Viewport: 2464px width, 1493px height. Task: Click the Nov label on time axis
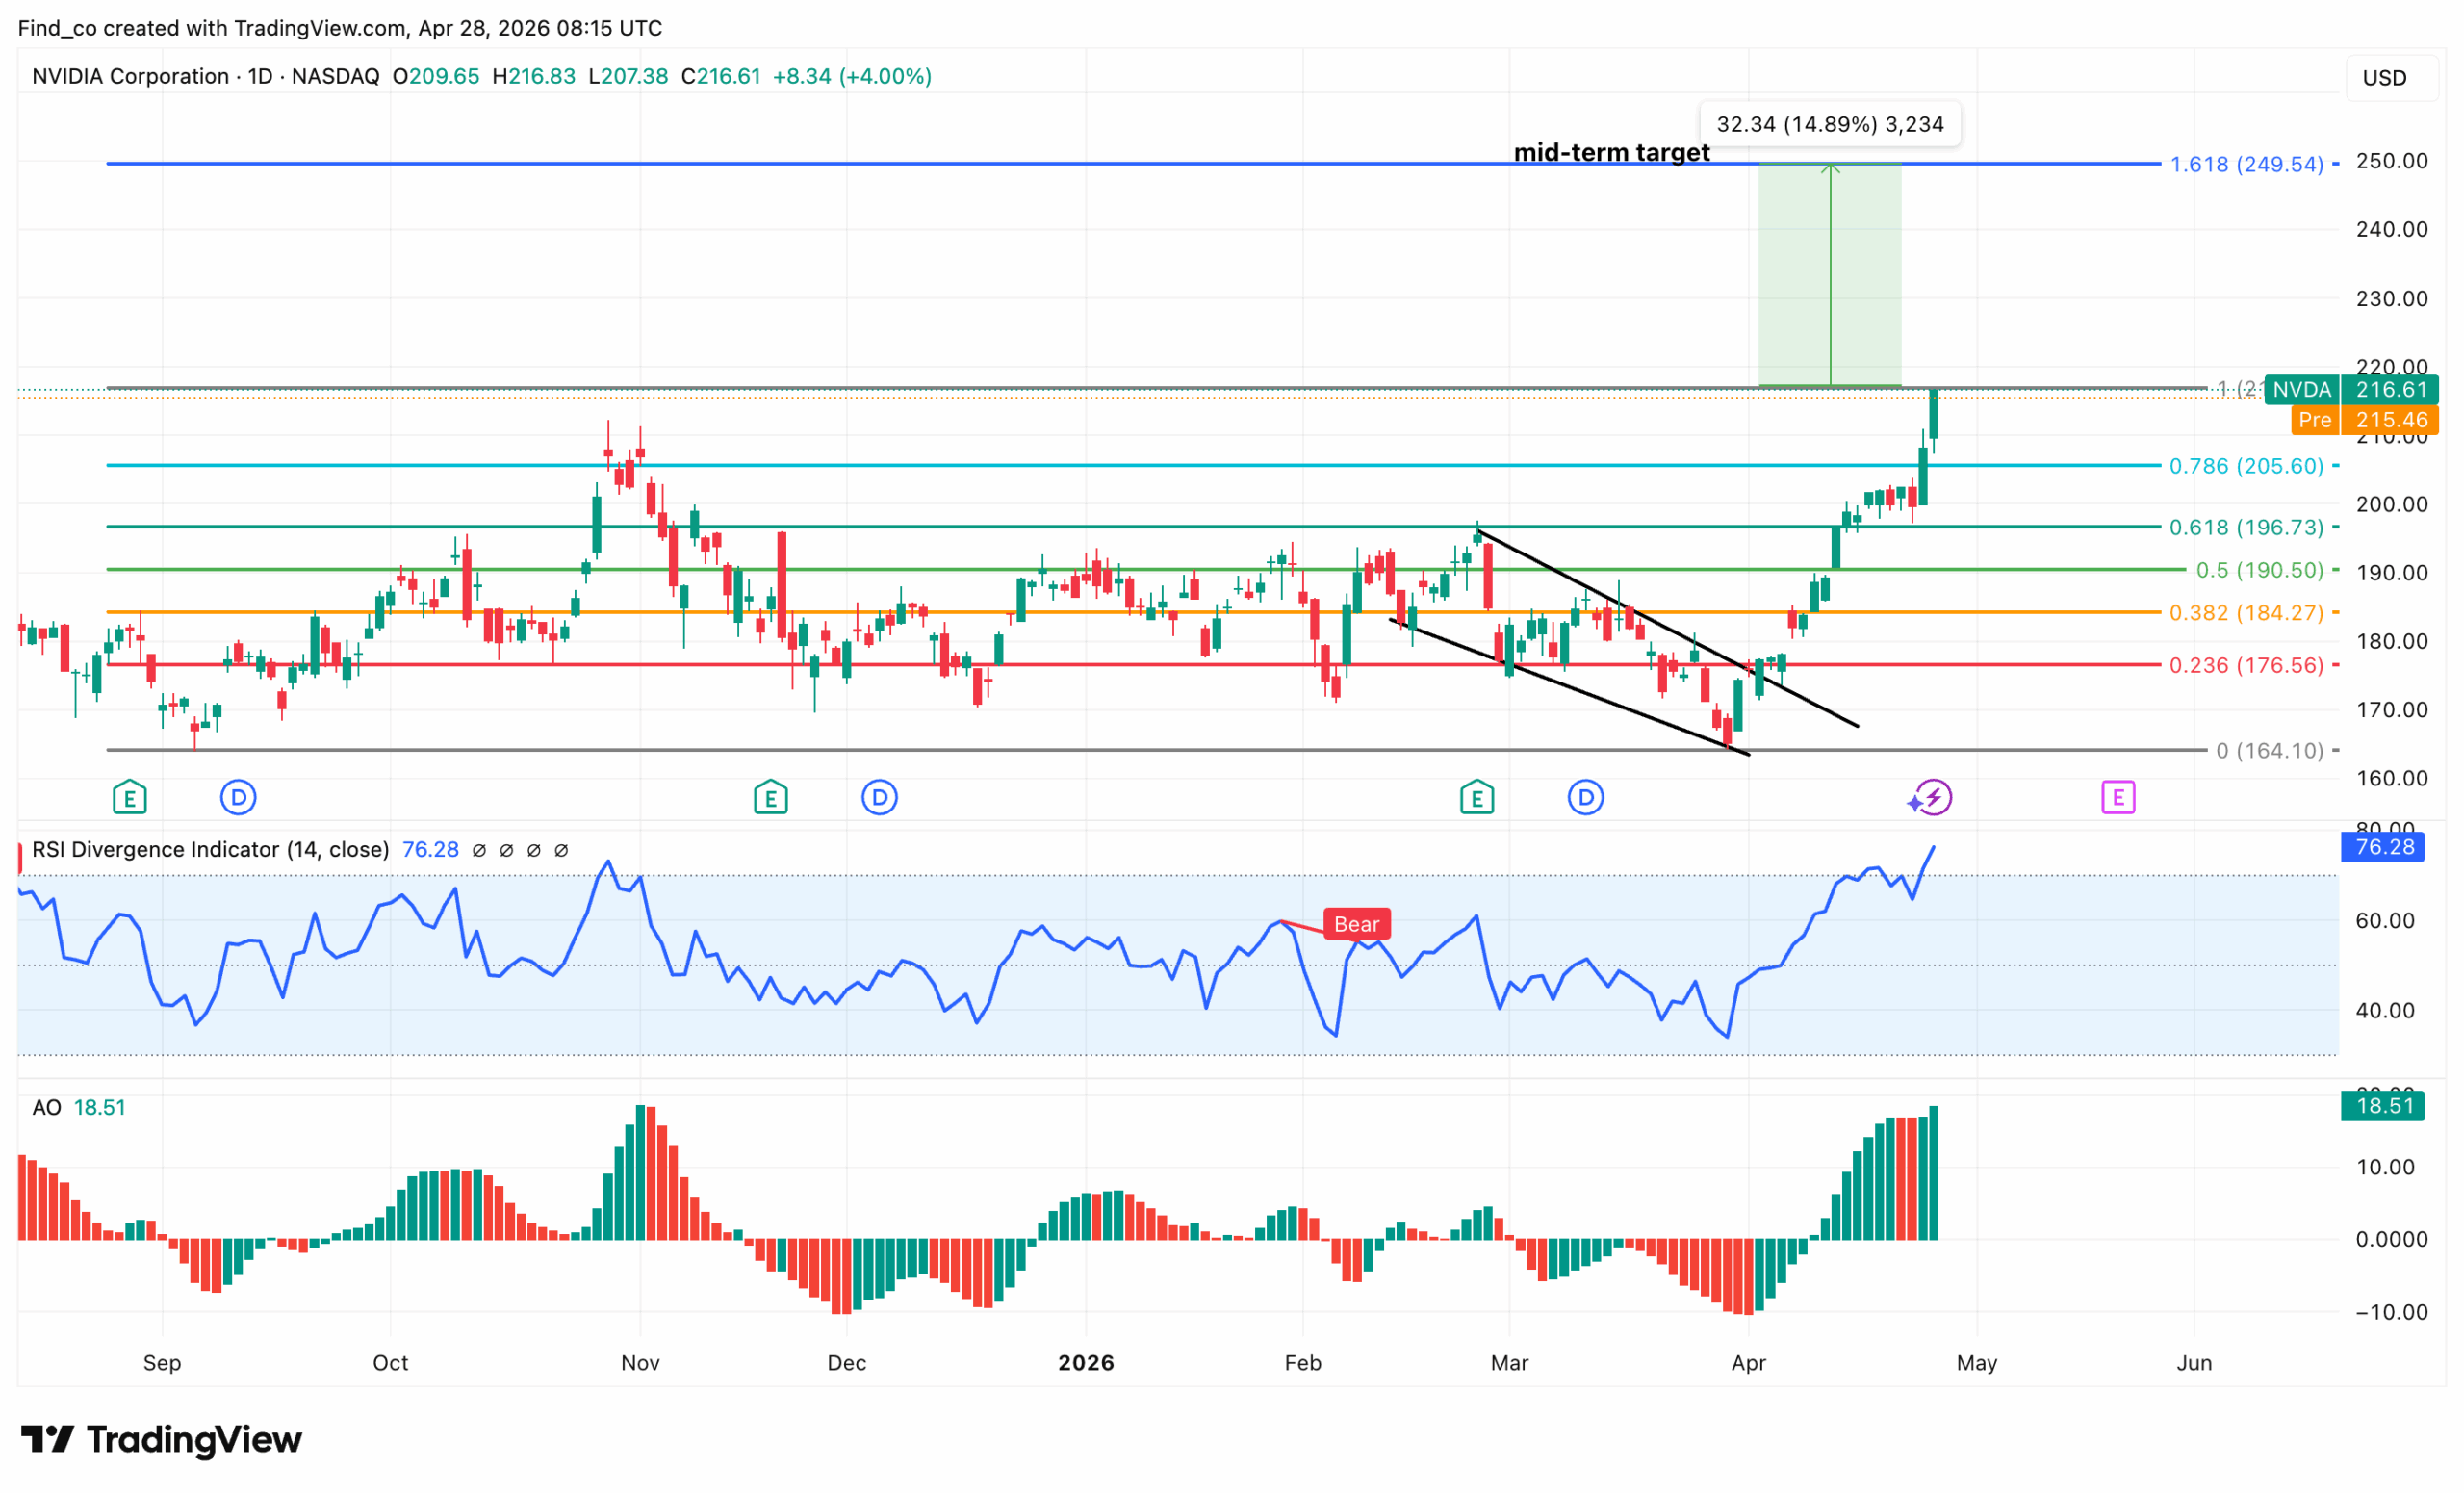(640, 1363)
